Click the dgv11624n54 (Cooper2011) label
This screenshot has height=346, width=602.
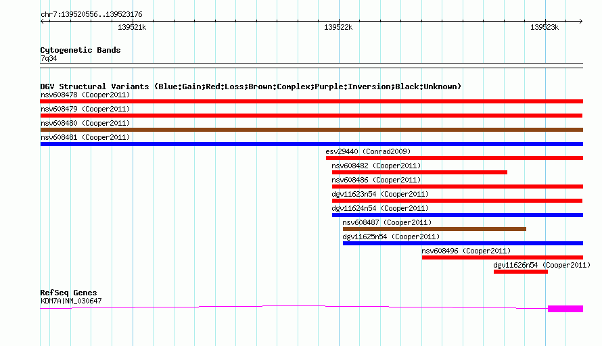click(380, 208)
